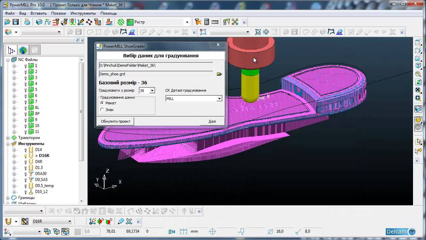The width and height of the screenshot is (426, 240).
Task: Select the Макет radio button
Action: point(102,103)
